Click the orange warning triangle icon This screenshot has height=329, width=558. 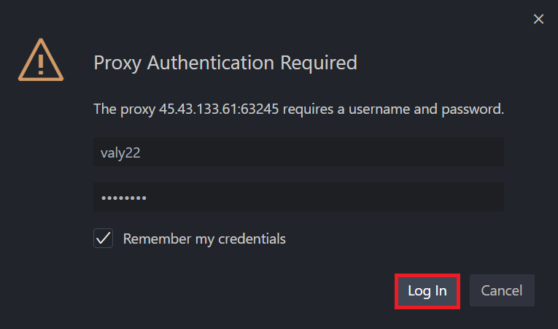coord(41,60)
